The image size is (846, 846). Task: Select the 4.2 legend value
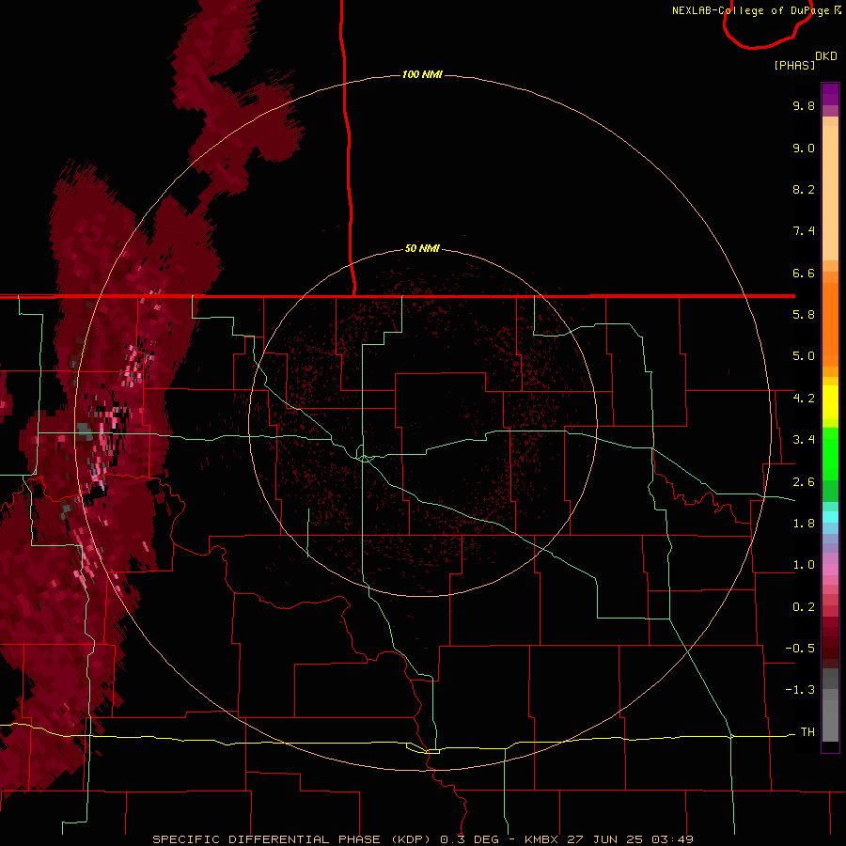pos(804,399)
